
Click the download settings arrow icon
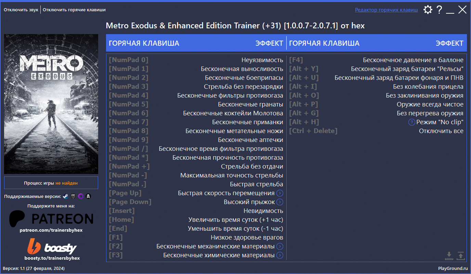(449, 255)
